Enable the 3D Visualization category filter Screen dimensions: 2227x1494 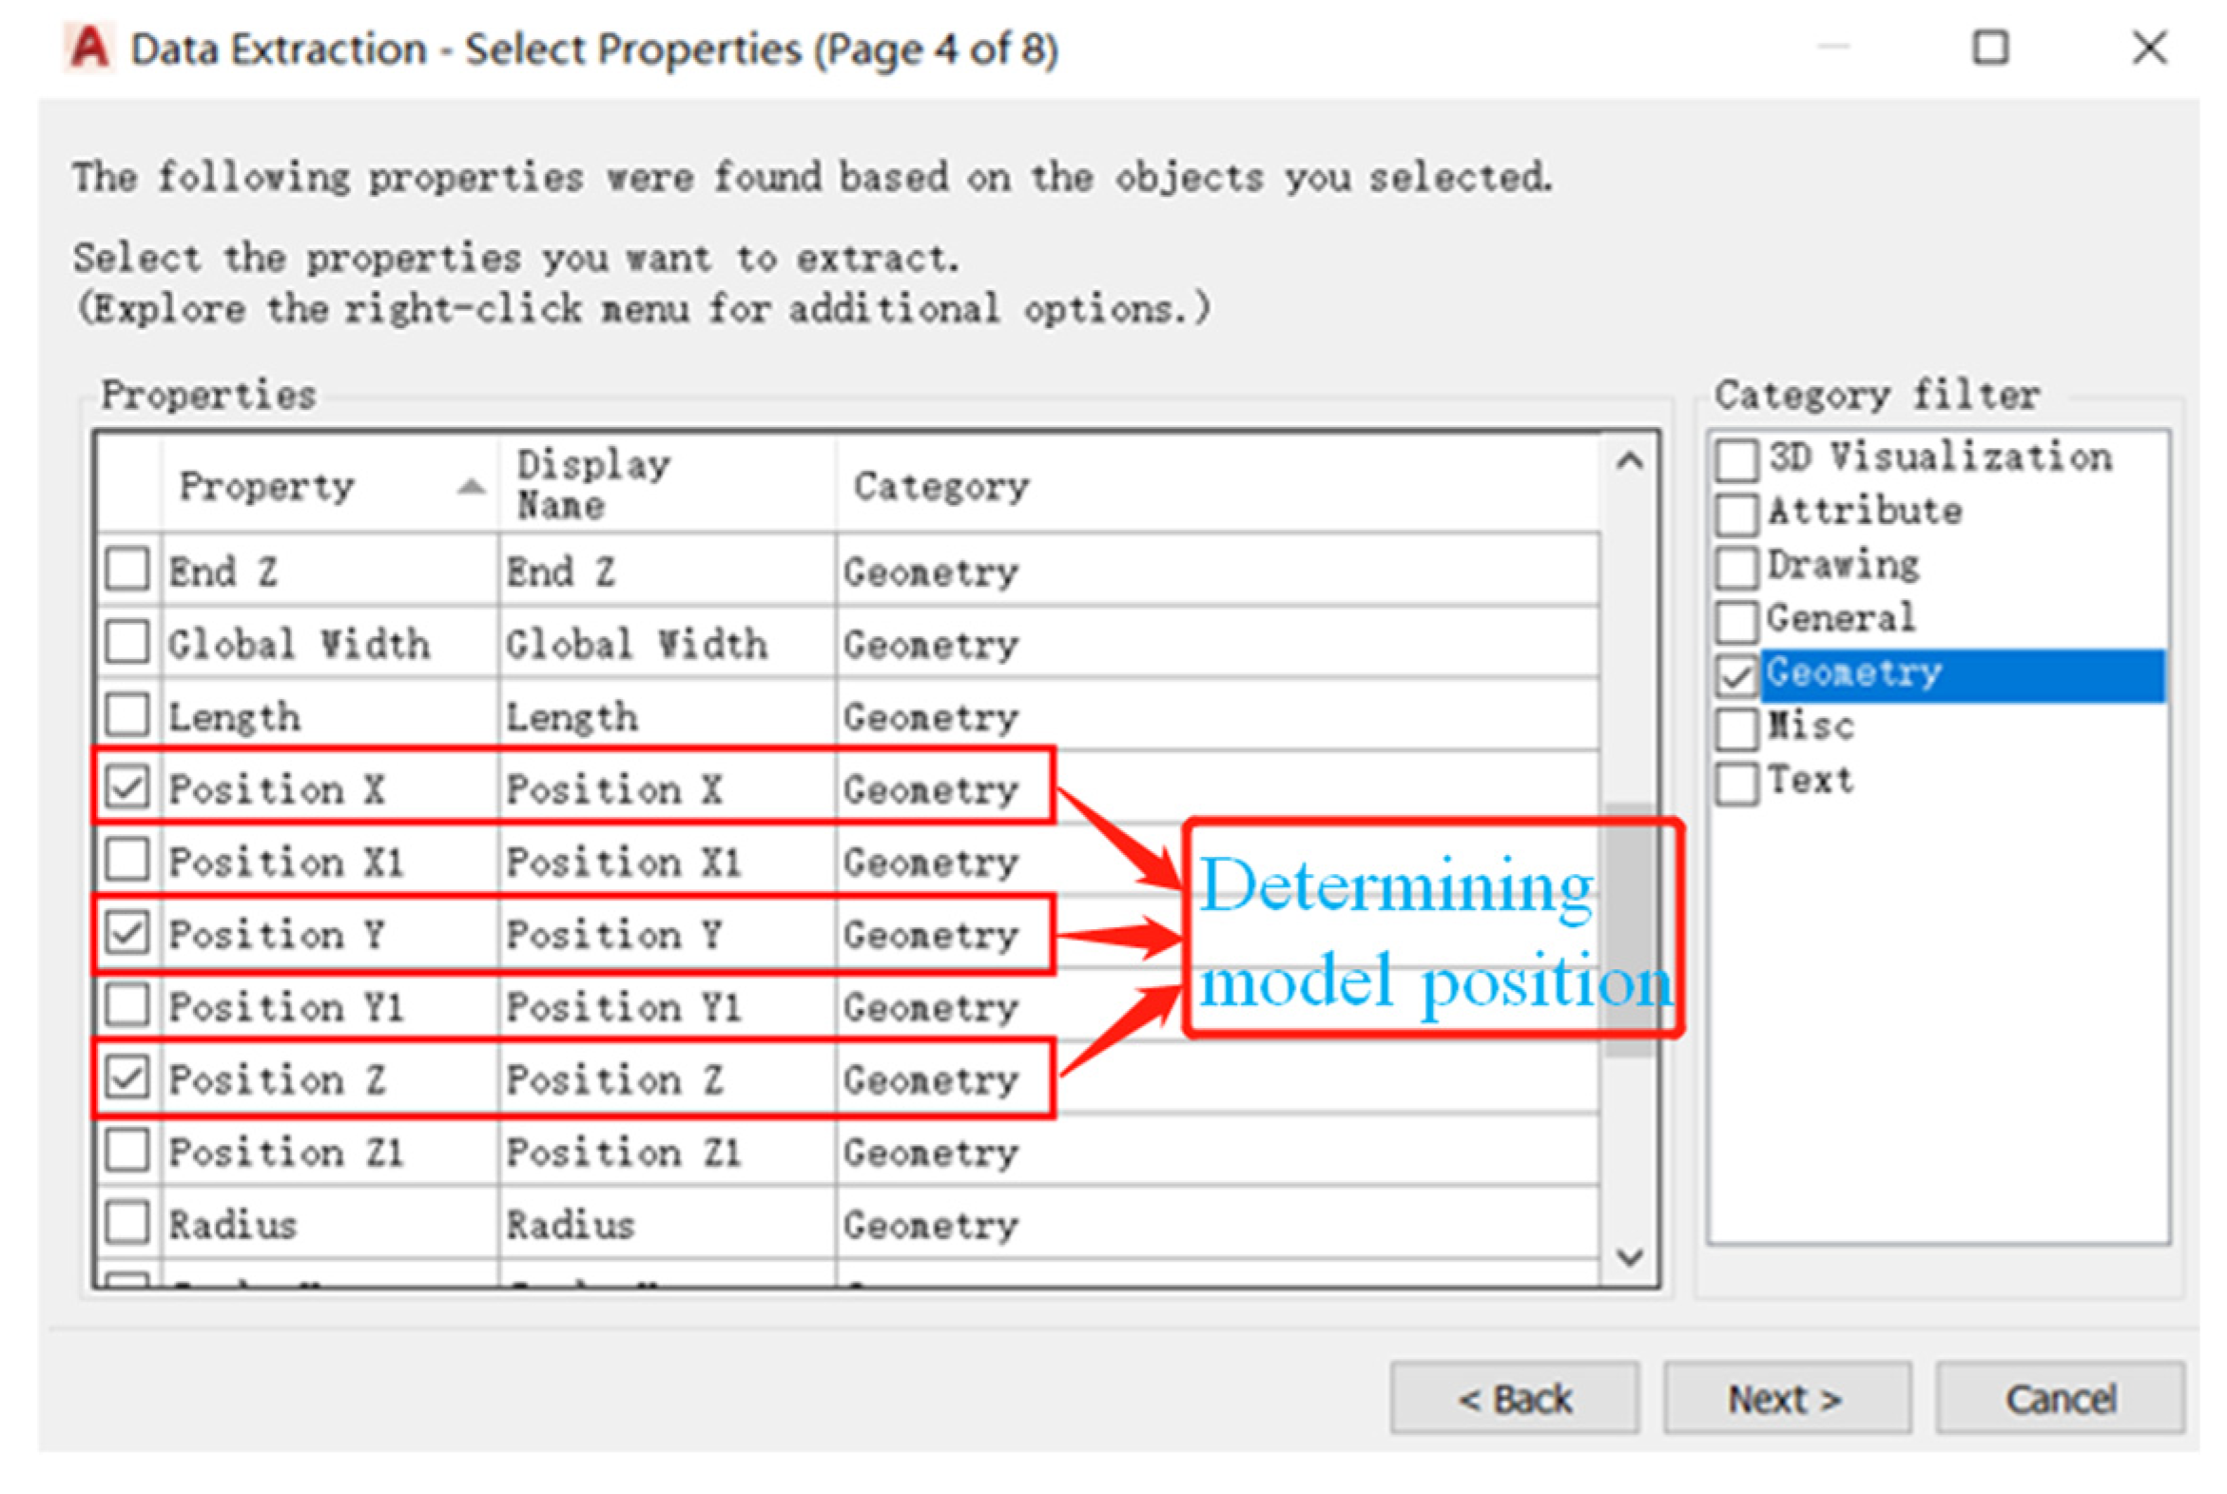click(x=1735, y=460)
